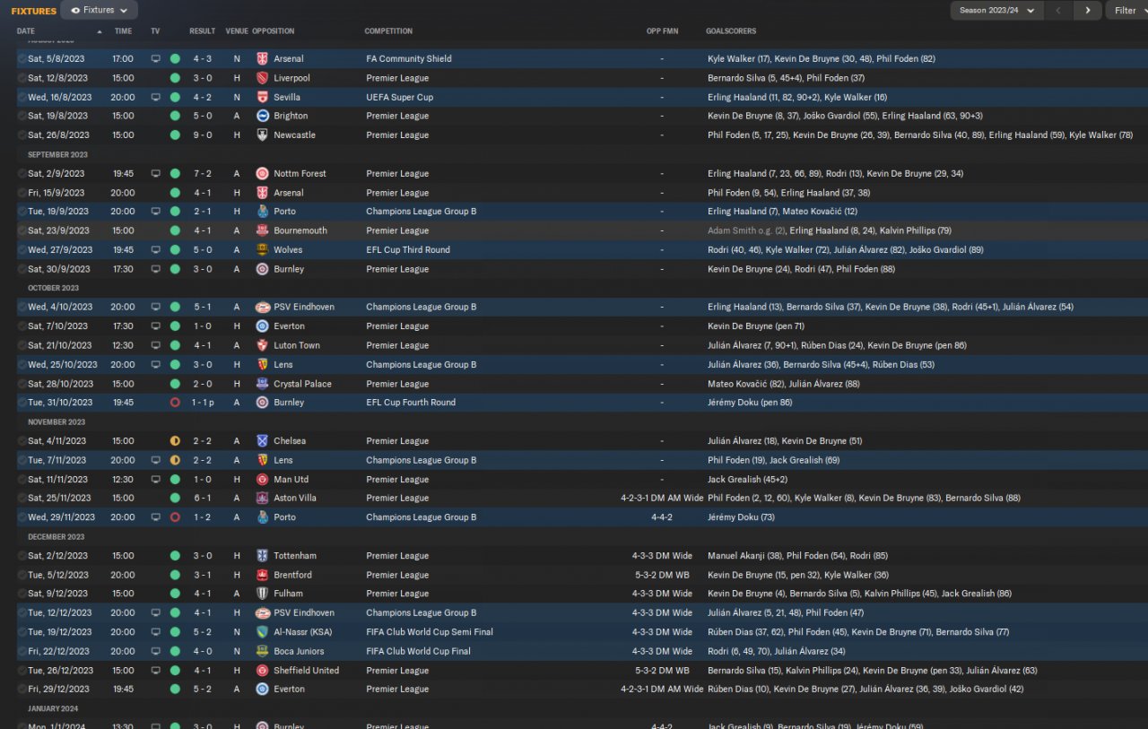1148x729 pixels.
Task: Click the Wolves club badge
Action: coord(263,250)
